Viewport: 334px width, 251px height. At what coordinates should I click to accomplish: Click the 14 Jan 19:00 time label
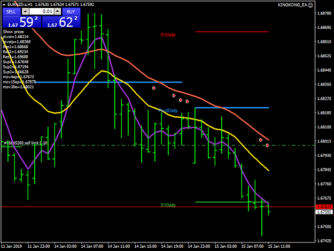[172, 246]
